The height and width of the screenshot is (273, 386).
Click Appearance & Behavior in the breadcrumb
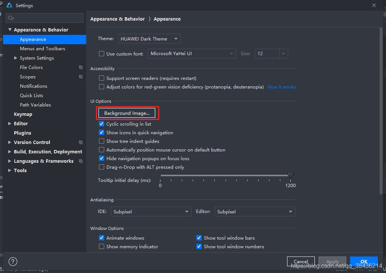[x=117, y=19]
